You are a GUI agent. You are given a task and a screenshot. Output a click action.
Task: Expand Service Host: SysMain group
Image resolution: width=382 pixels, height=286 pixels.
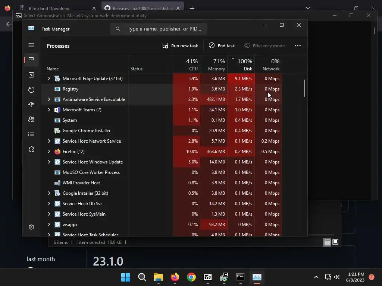click(49, 214)
